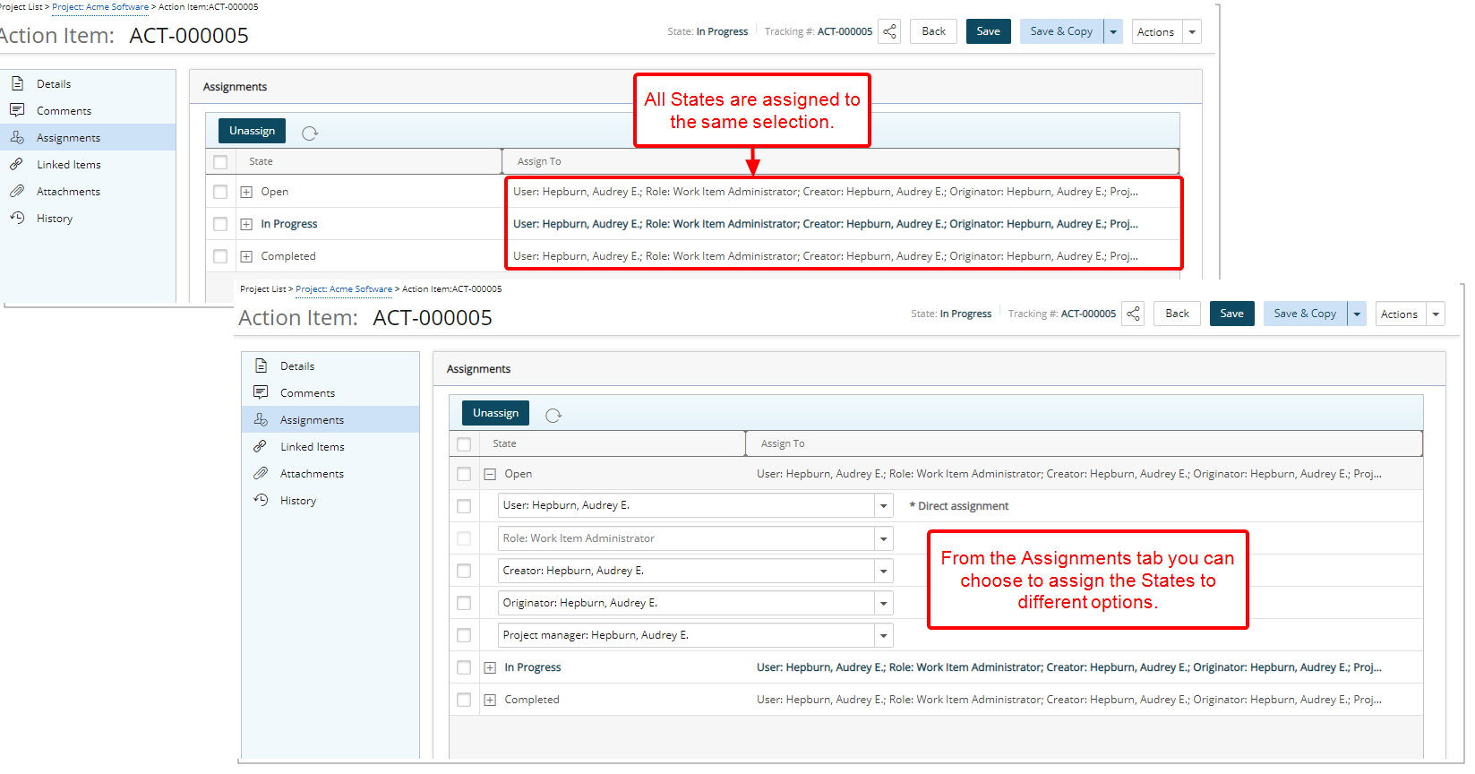
Task: Open History in the lower screenshot's sidebar
Action: [297, 501]
